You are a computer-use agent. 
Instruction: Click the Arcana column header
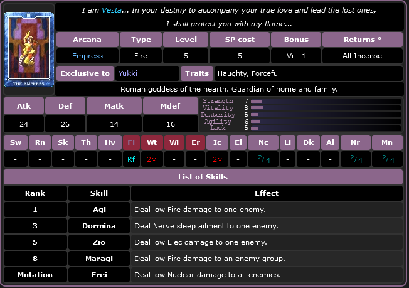click(x=87, y=40)
